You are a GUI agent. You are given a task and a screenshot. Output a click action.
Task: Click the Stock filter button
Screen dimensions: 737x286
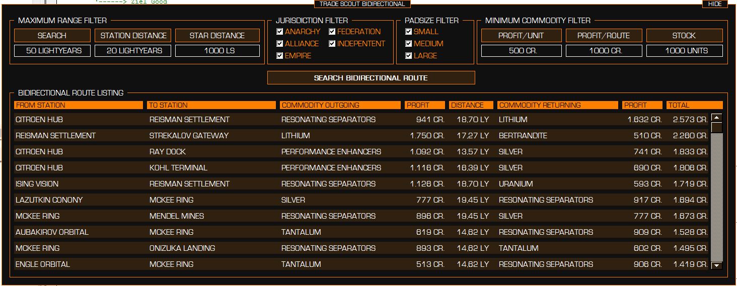pyautogui.click(x=685, y=36)
